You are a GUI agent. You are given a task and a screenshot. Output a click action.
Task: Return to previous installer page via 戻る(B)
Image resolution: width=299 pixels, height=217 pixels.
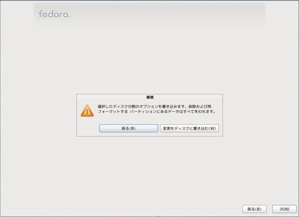tap(254, 209)
